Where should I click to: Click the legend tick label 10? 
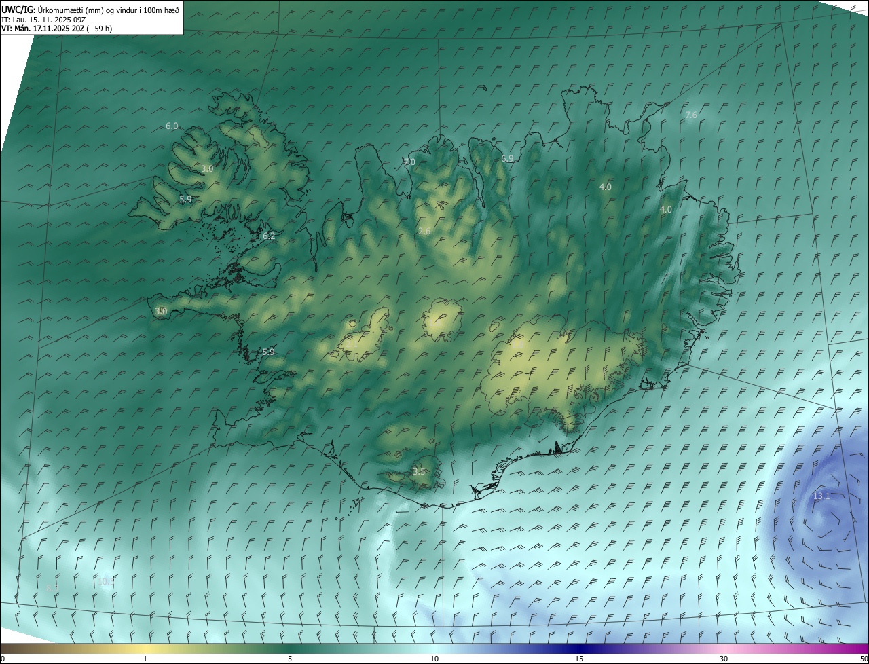[434, 659]
